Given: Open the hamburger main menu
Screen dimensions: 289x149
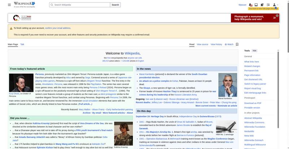Looking at the screenshot, I should click(9, 5).
